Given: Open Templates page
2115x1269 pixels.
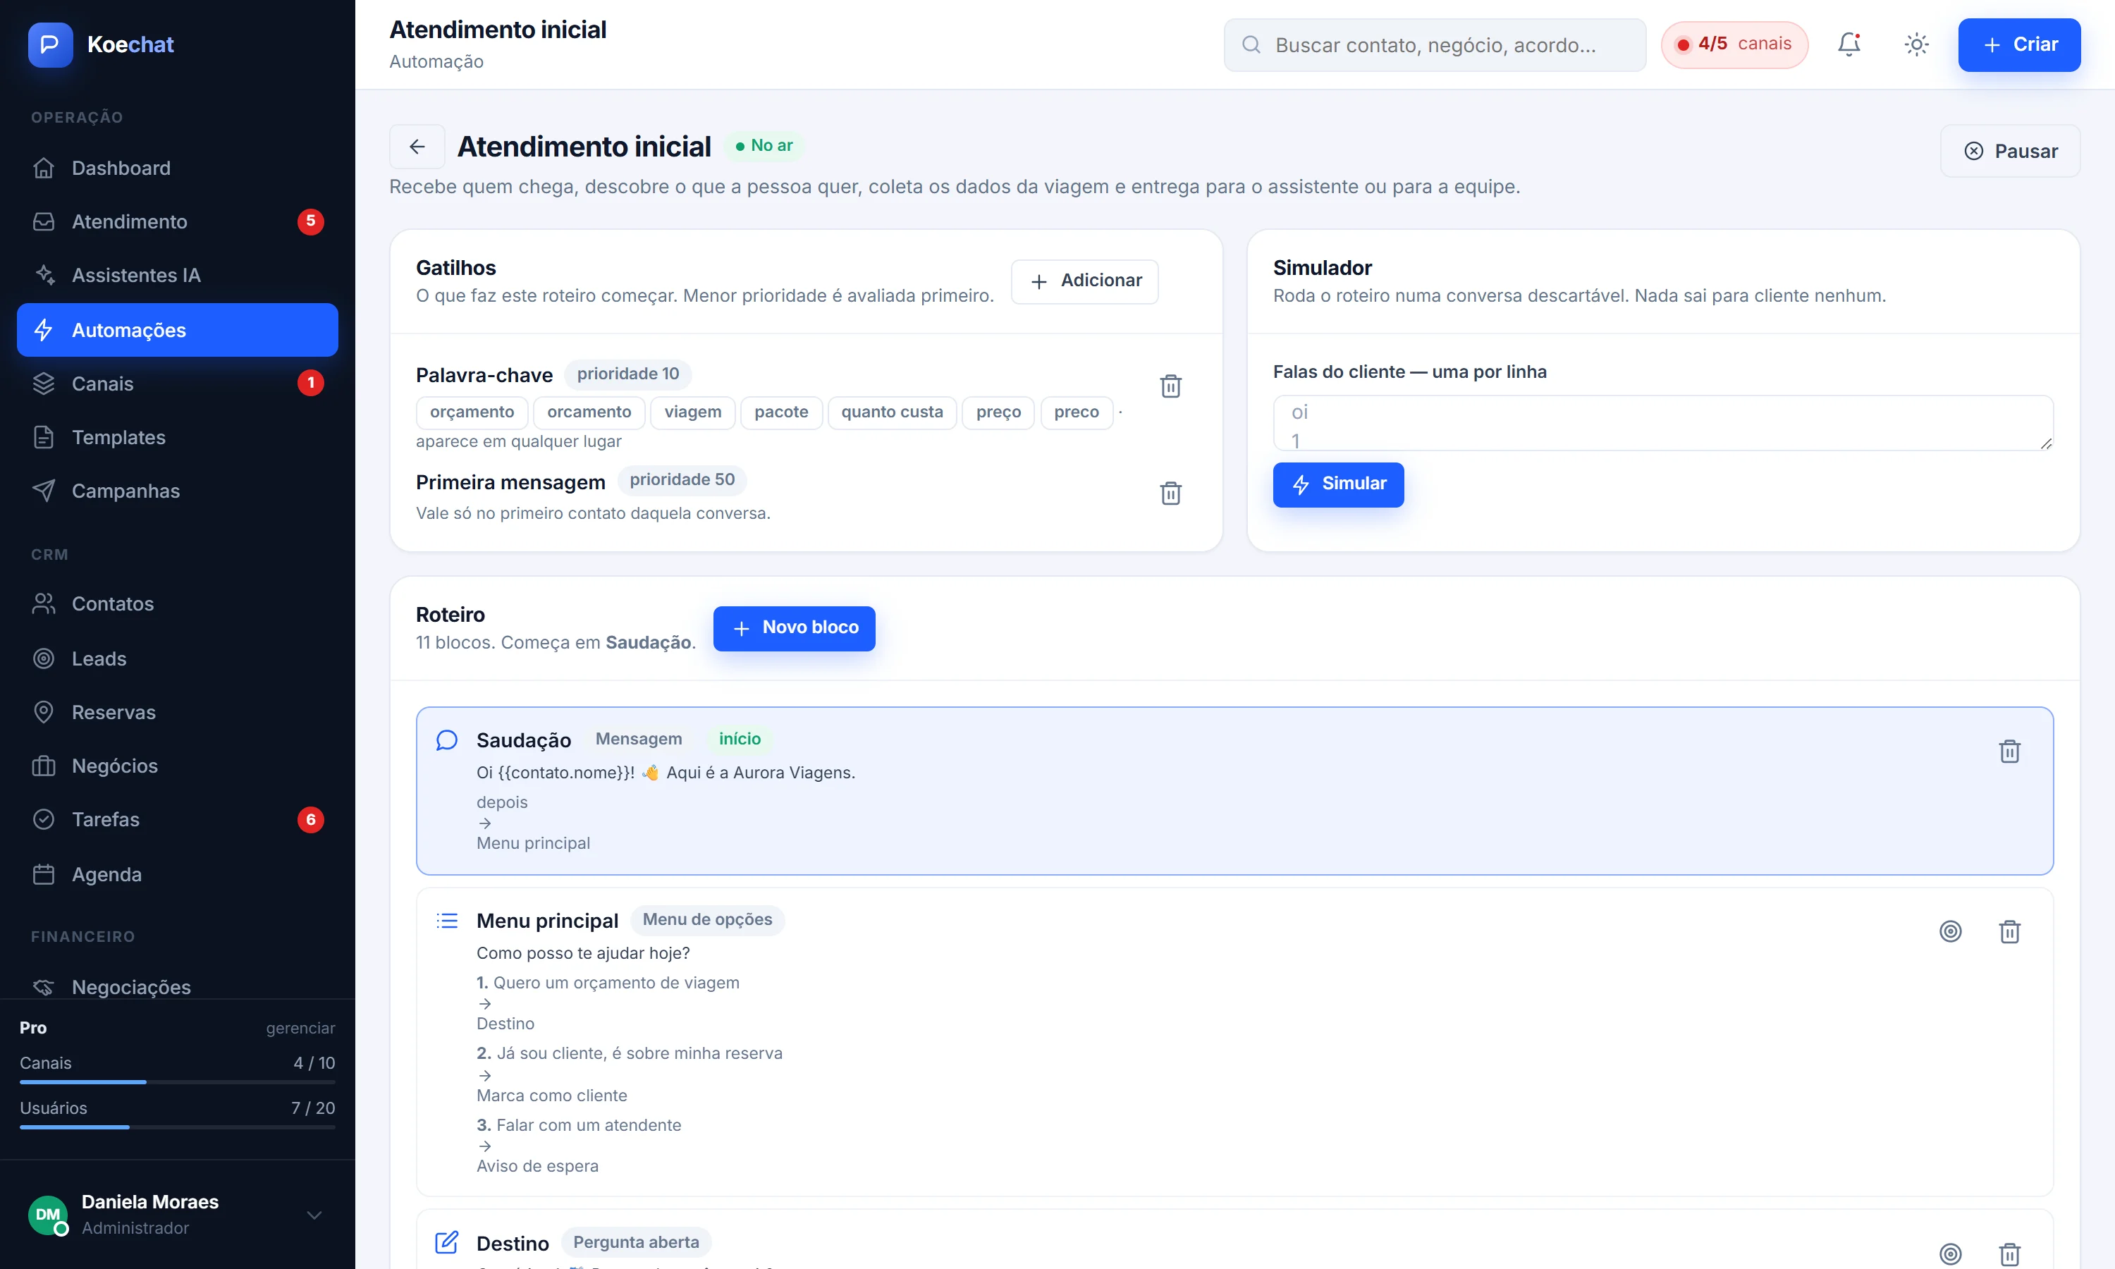Looking at the screenshot, I should (x=178, y=438).
